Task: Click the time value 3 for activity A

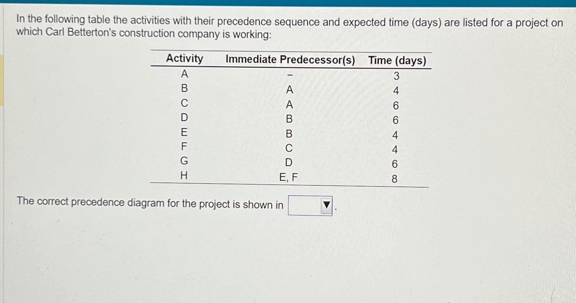Action: tap(395, 76)
